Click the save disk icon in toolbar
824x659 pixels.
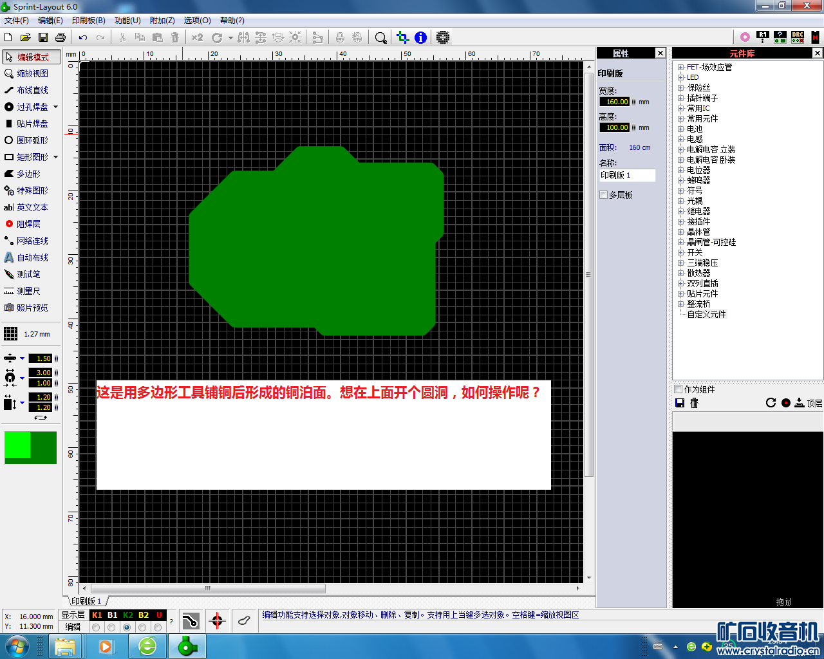(x=43, y=38)
